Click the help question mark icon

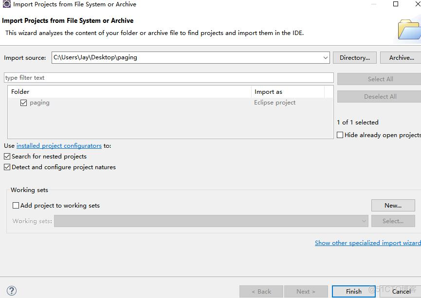pyautogui.click(x=12, y=291)
